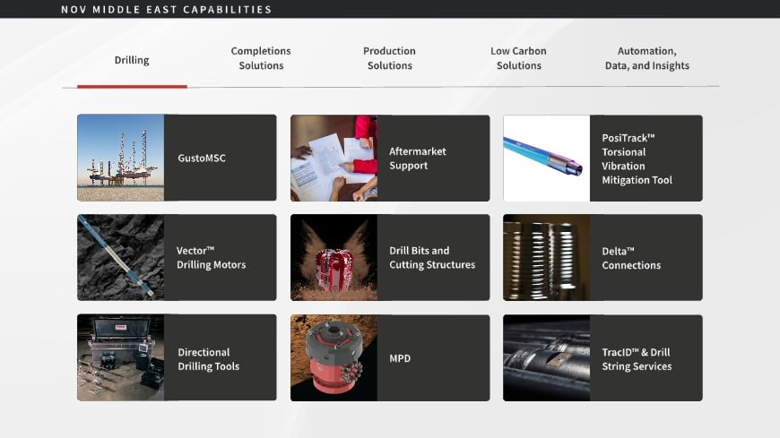Click the GustoMSC offshore rig thumbnail
This screenshot has height=438, width=780.
[x=121, y=158]
